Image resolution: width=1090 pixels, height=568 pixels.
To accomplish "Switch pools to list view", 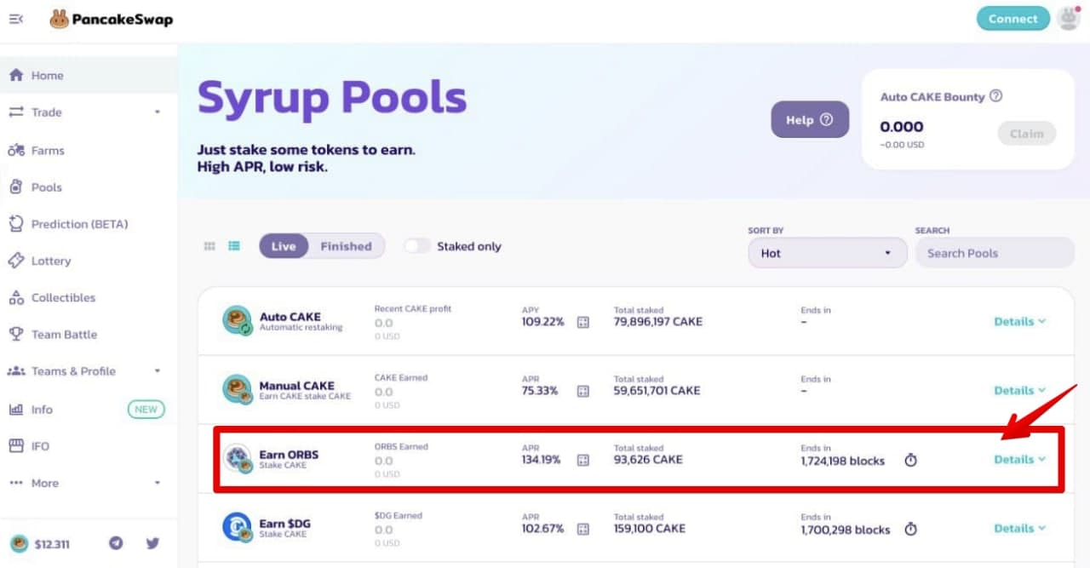I will tap(234, 246).
